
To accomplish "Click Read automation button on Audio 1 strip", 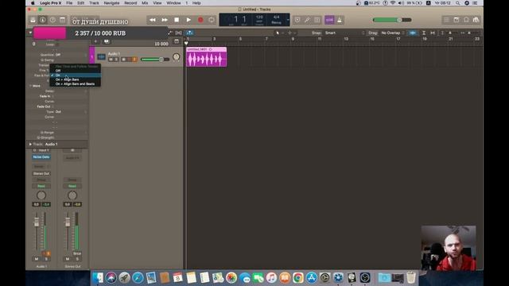I will pyautogui.click(x=41, y=186).
